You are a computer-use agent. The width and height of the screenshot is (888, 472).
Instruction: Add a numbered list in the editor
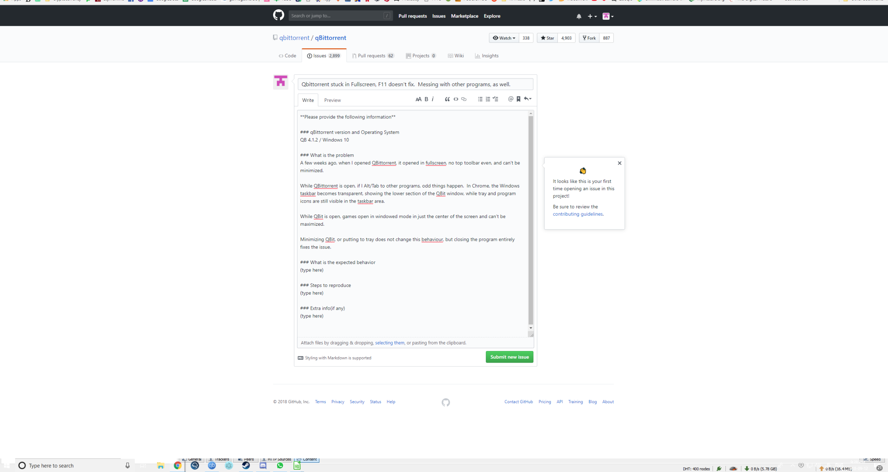(x=488, y=99)
